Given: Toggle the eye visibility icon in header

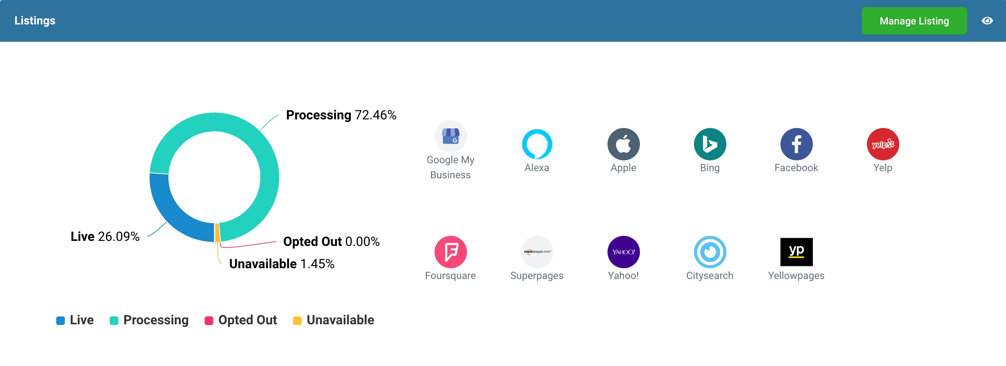Looking at the screenshot, I should click(987, 20).
